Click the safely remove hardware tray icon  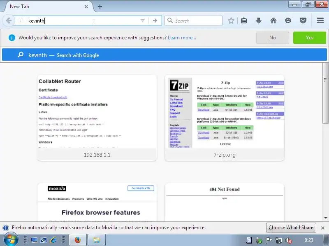tap(259, 240)
